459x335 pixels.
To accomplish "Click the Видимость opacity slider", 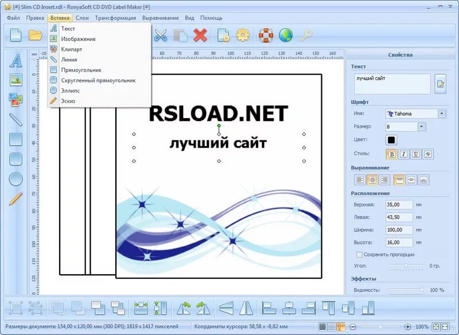I will [x=406, y=290].
